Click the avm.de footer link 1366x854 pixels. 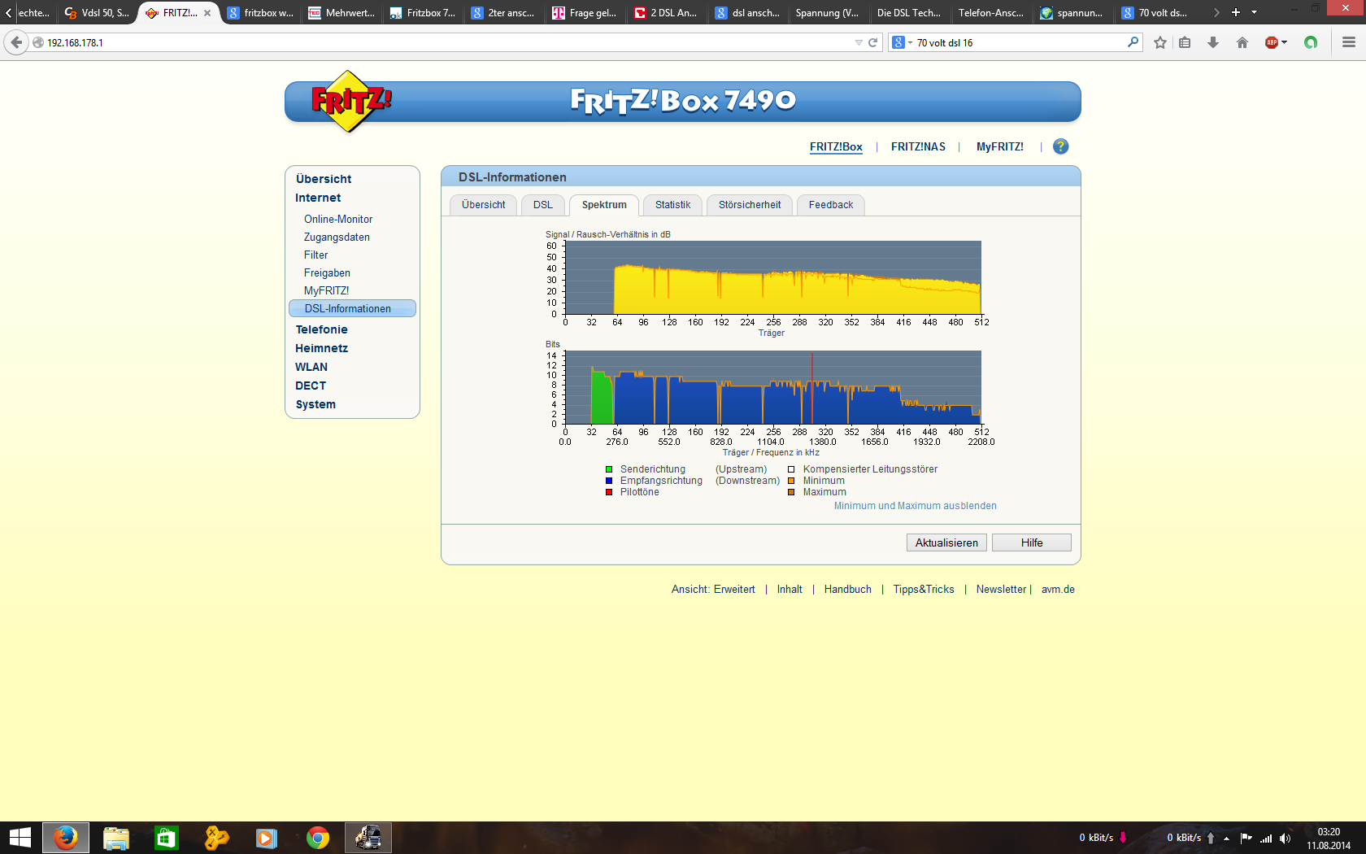pos(1058,590)
